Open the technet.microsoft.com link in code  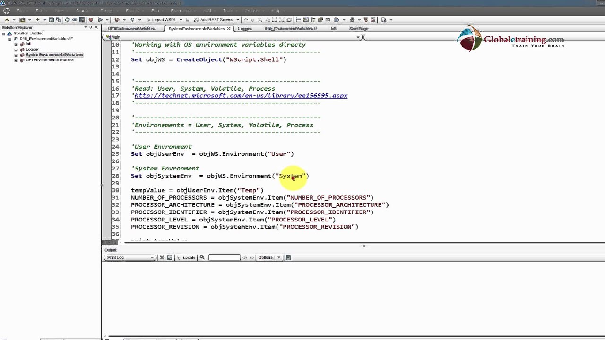pyautogui.click(x=241, y=96)
